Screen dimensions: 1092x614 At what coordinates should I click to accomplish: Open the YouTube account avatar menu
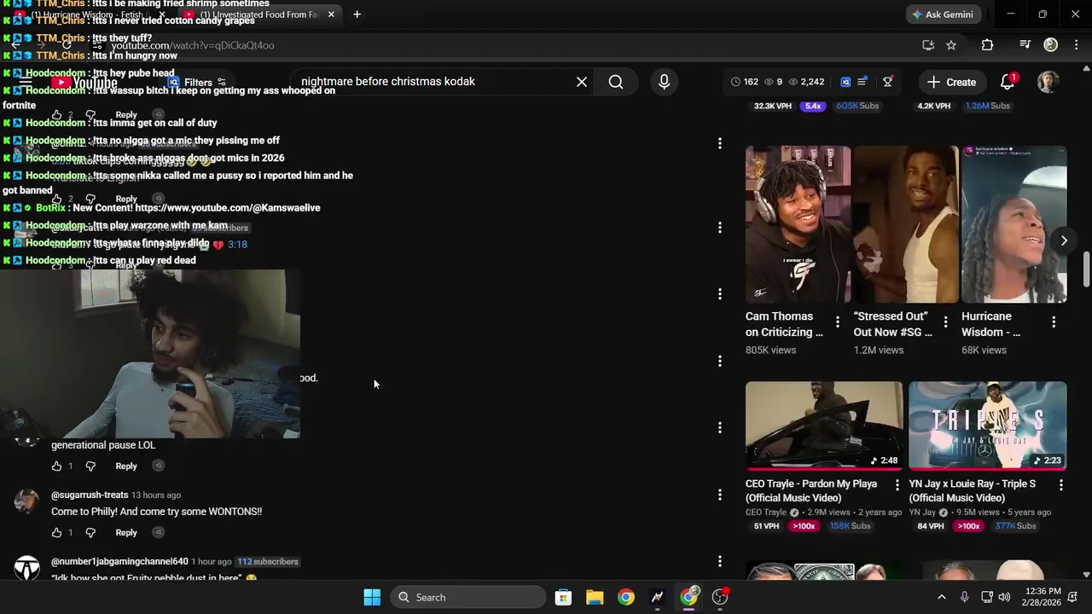(x=1048, y=82)
